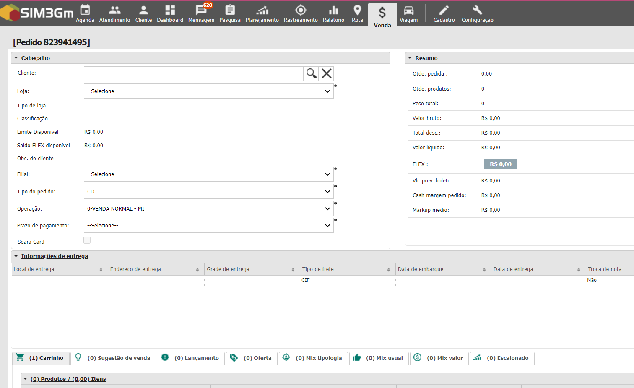
Task: Open Mensagem with 628 badge
Action: pos(201,13)
